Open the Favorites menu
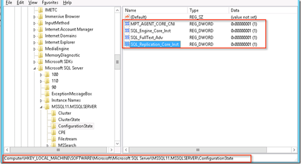 pos(50,3)
